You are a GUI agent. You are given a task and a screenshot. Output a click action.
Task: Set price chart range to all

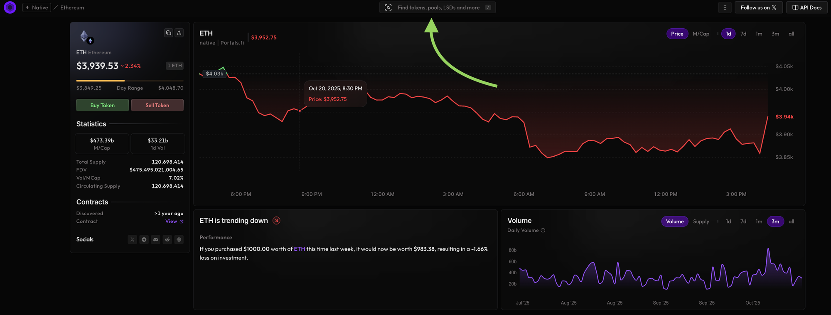791,34
